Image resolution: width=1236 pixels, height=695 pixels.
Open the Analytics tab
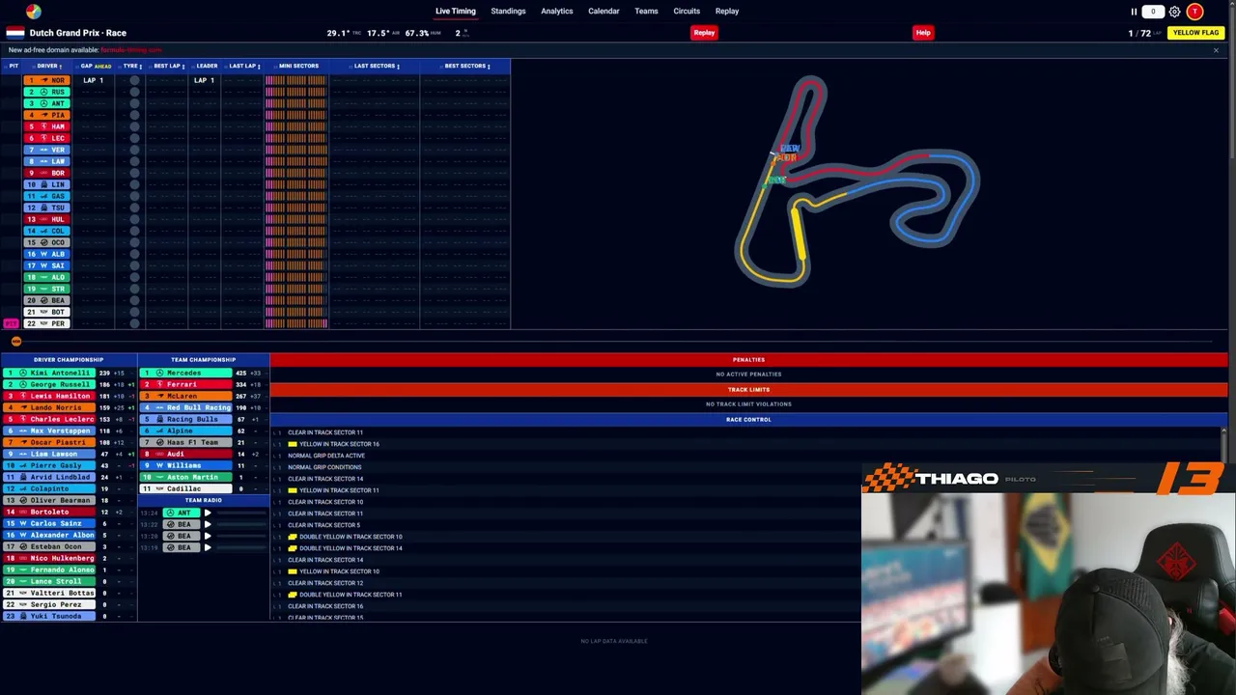click(557, 12)
